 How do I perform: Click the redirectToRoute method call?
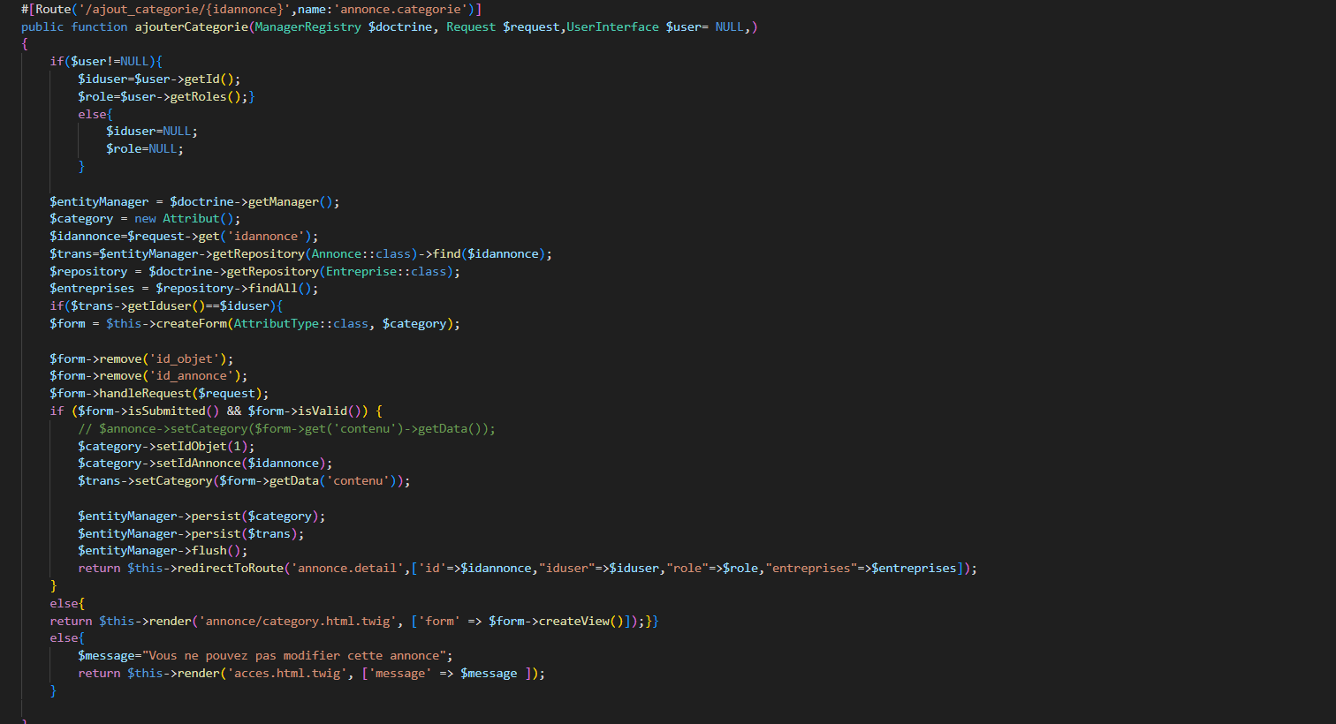point(230,568)
